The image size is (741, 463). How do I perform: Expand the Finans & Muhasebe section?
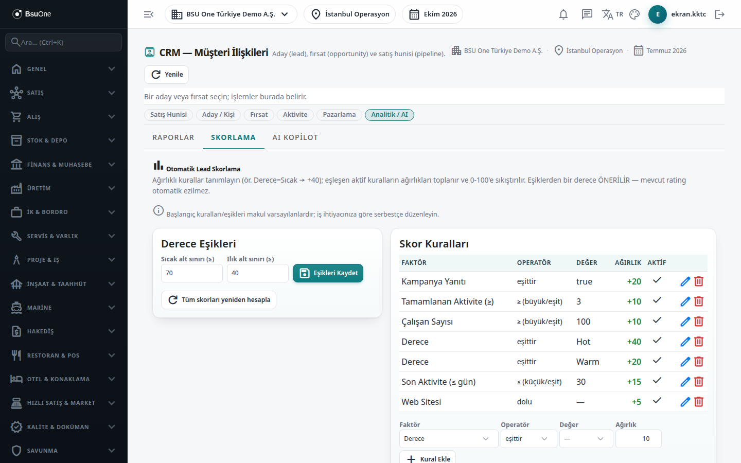(64, 165)
